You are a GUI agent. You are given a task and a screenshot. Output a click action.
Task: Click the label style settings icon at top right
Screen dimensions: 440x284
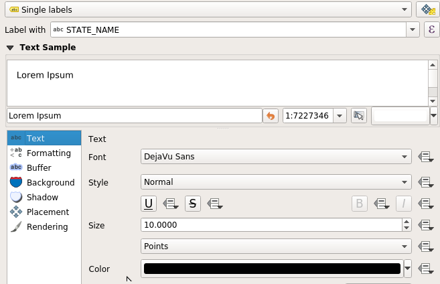pyautogui.click(x=427, y=10)
